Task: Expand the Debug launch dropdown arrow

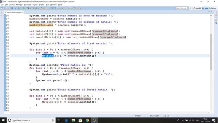Action: 21,8
